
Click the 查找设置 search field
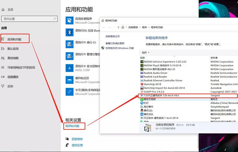(x=29, y=19)
